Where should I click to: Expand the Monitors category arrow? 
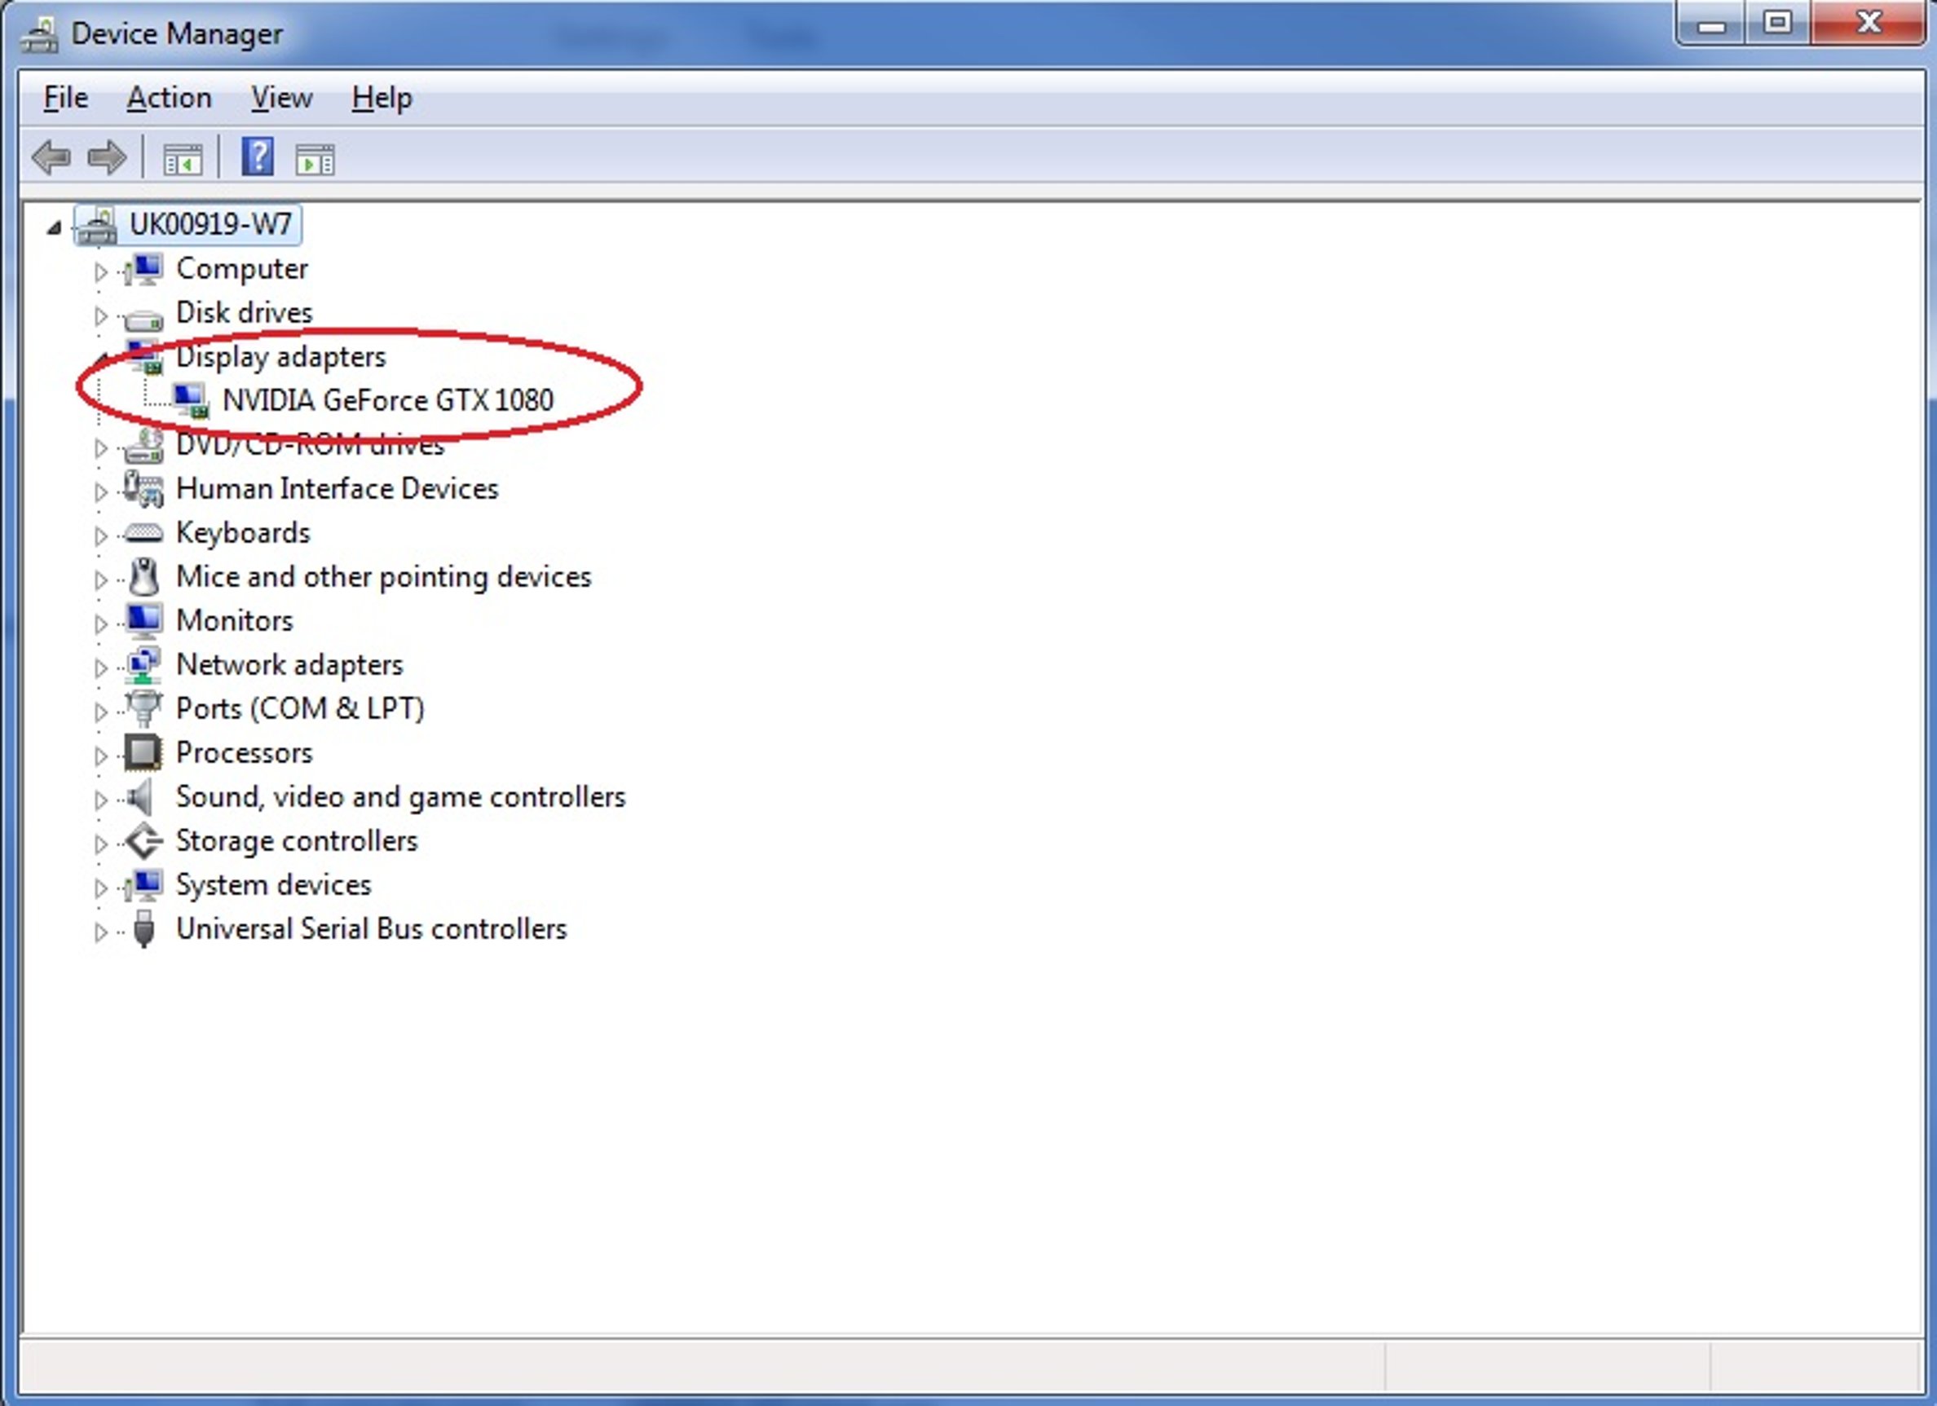point(100,623)
